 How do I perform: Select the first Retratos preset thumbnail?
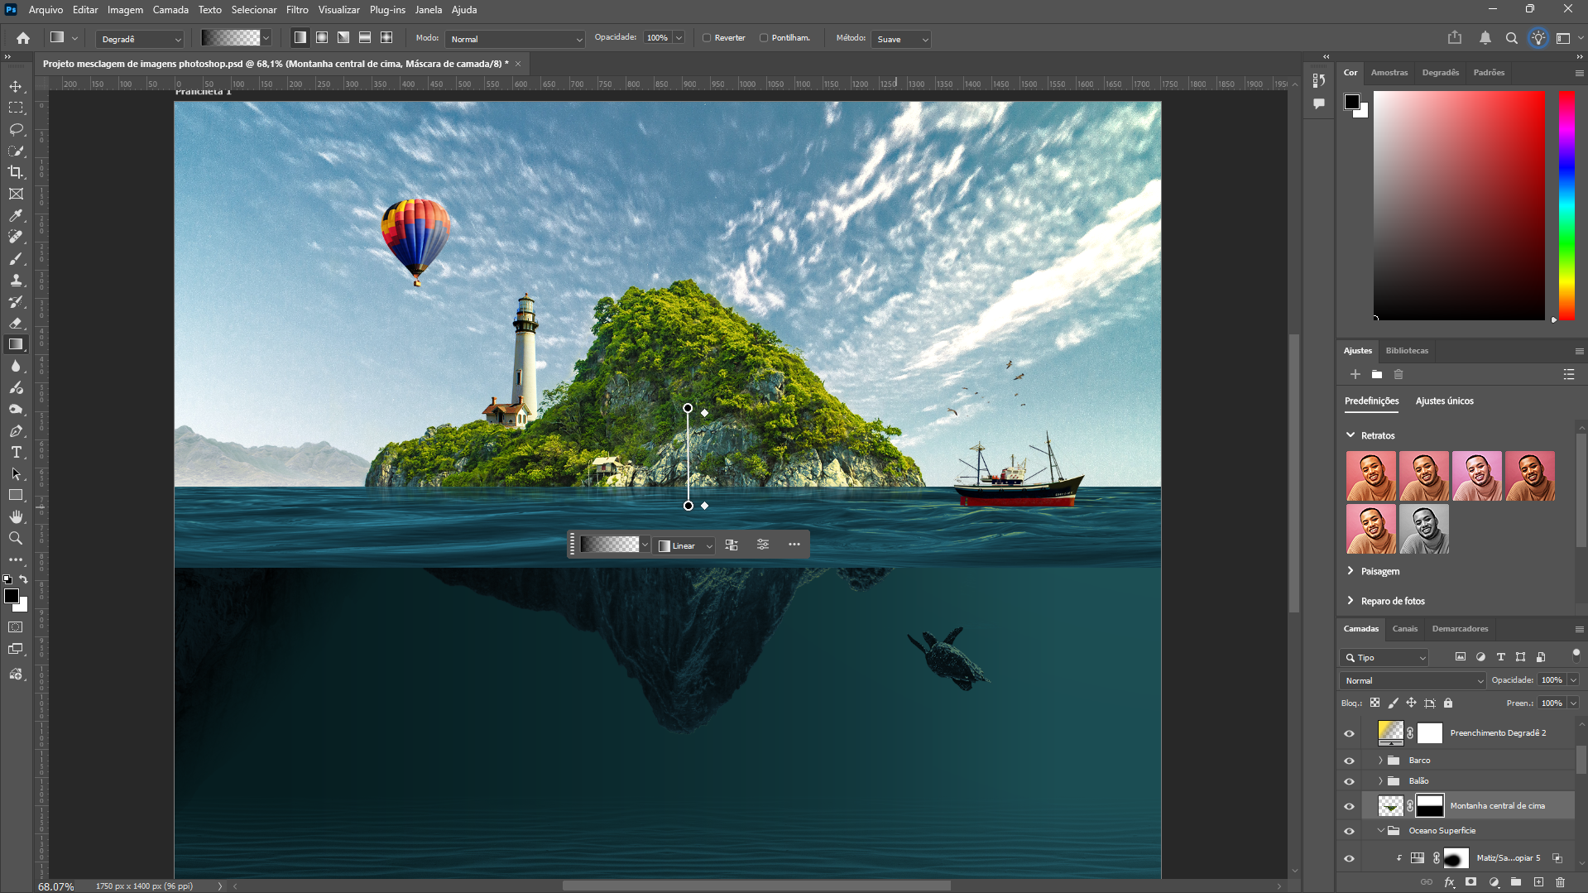coord(1370,476)
